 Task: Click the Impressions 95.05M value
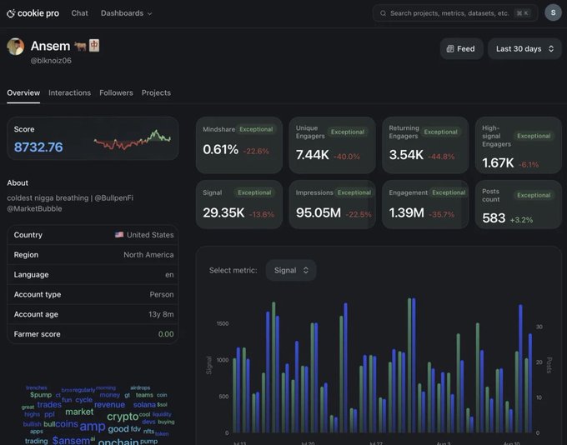pyautogui.click(x=319, y=212)
